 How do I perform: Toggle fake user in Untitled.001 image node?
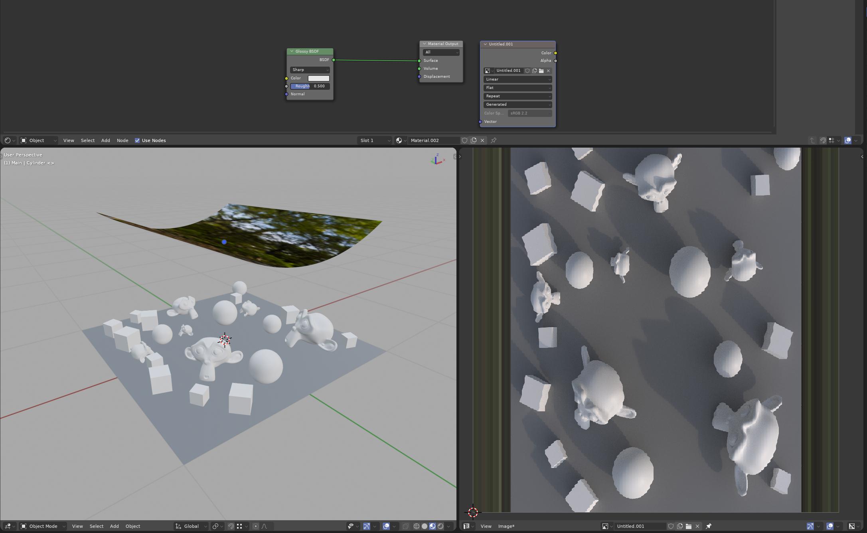coord(527,71)
